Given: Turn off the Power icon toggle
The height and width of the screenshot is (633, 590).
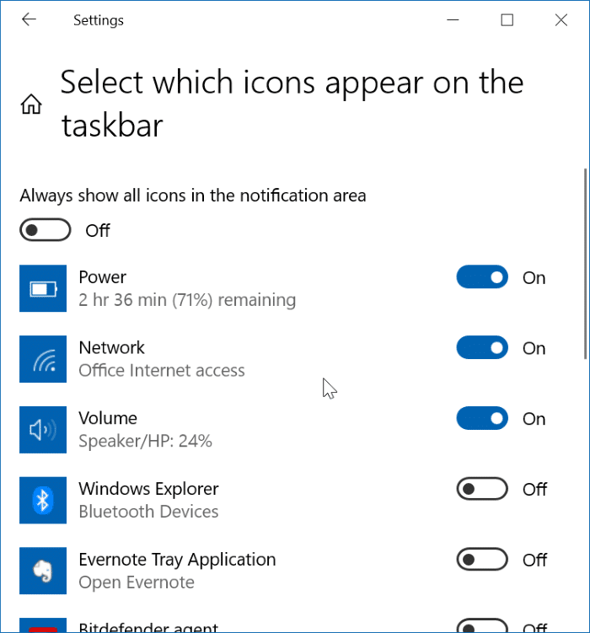Looking at the screenshot, I should coord(482,277).
